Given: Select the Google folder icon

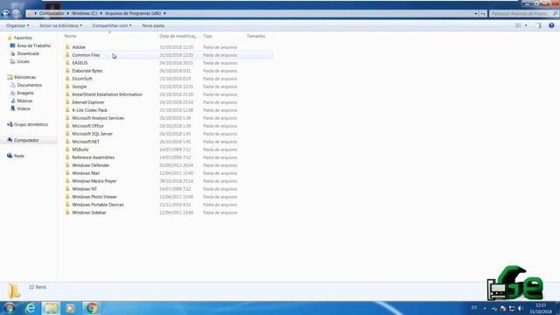Looking at the screenshot, I should pos(67,86).
